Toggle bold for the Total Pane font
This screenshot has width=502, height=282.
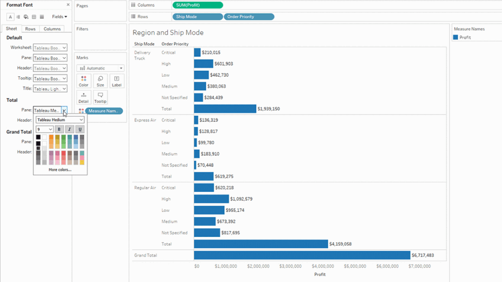click(x=59, y=129)
